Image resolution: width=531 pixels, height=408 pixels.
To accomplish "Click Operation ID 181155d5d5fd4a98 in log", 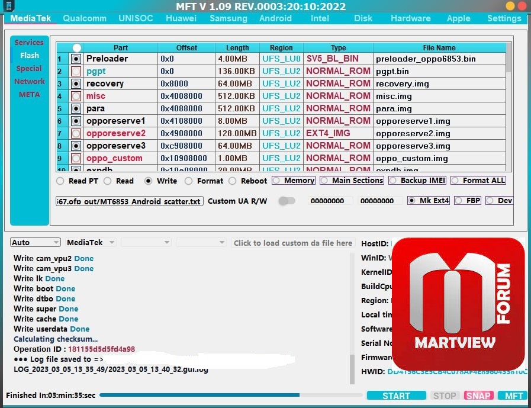I will pyautogui.click(x=74, y=349).
